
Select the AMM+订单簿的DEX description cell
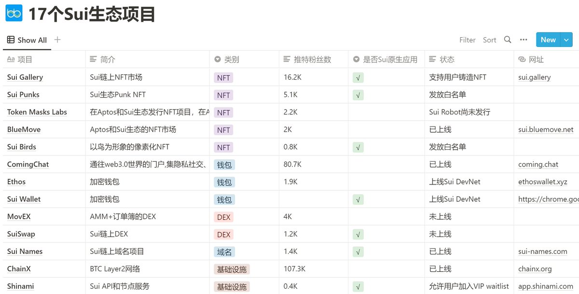pos(148,217)
